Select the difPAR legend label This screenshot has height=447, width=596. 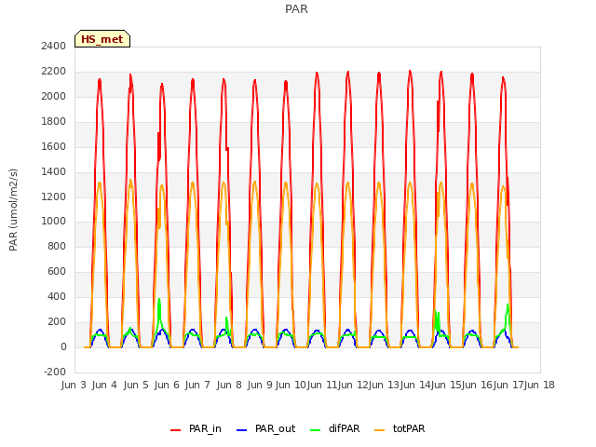tap(344, 428)
